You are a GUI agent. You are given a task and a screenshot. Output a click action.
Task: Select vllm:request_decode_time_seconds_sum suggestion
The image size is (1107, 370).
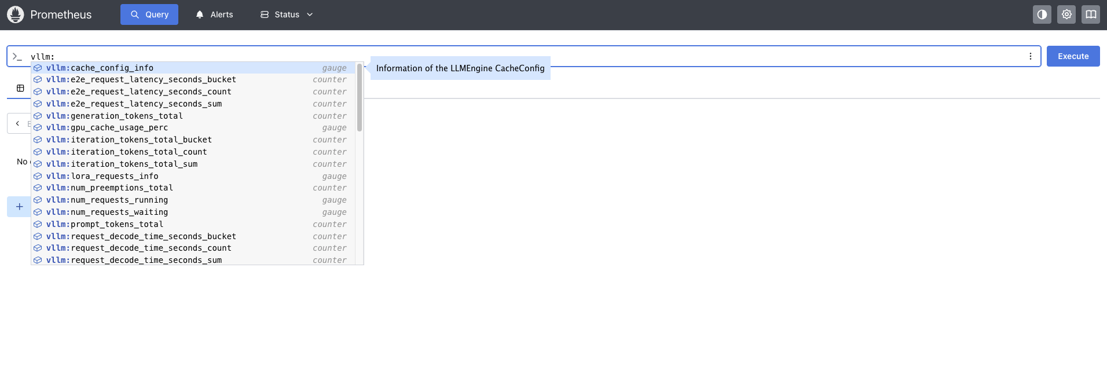pos(193,260)
